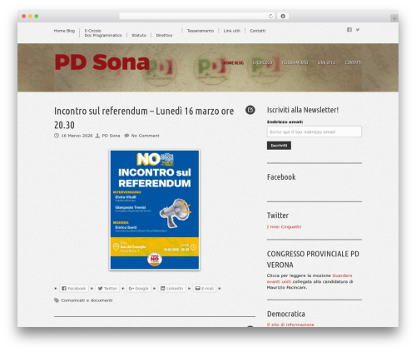416x352 pixels.
Task: Select CONTATTI in header banner navigation
Action: [354, 62]
